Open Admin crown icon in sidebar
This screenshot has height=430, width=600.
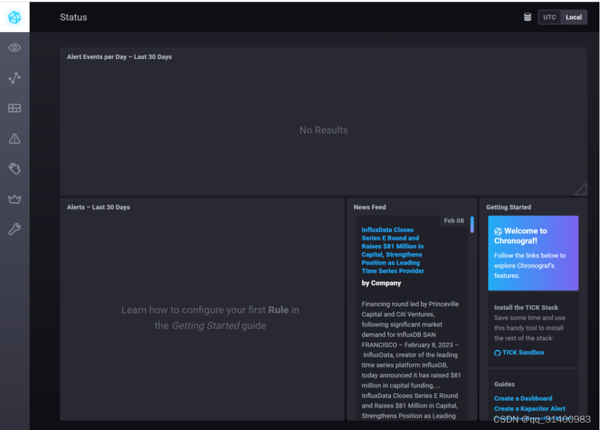coord(14,199)
